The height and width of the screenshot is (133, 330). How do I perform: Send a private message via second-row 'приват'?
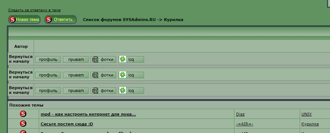[x=76, y=75]
